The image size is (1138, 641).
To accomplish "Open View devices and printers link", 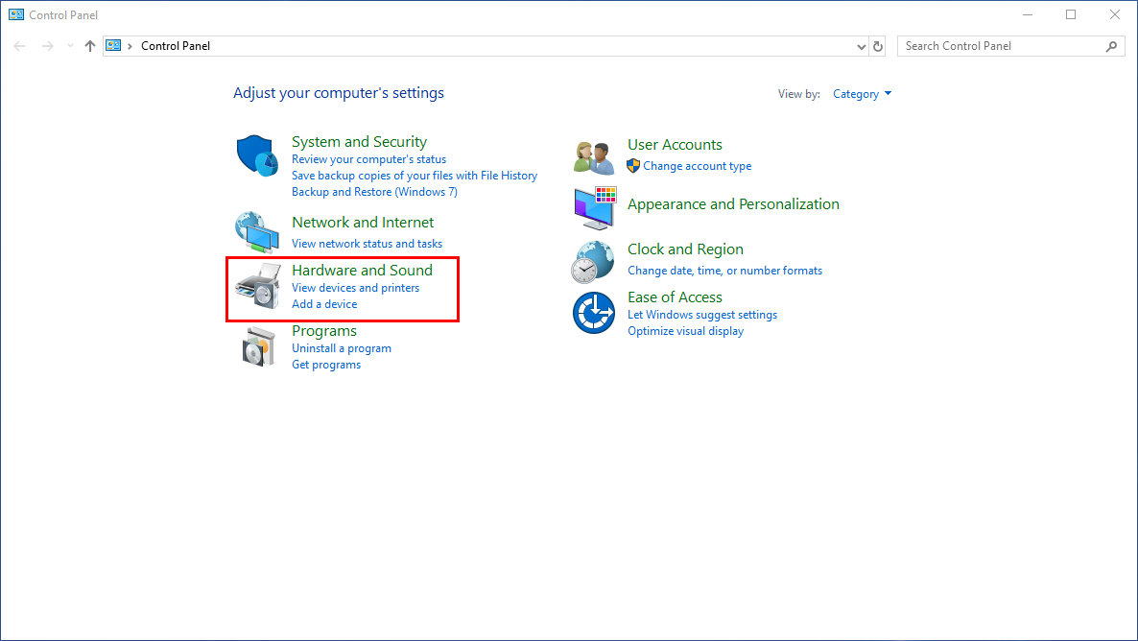I will [355, 288].
